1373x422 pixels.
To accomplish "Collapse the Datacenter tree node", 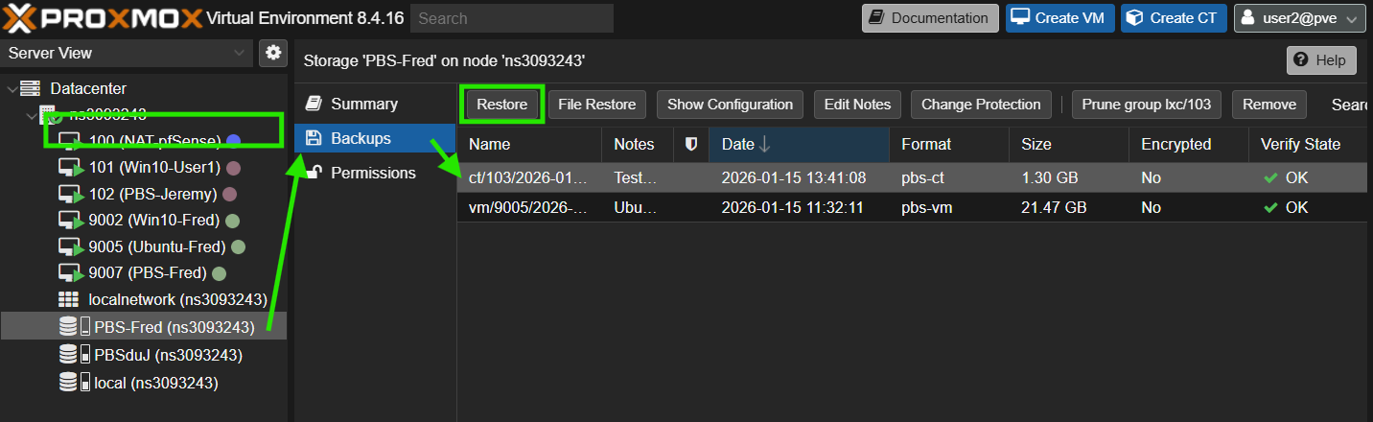I will point(12,88).
